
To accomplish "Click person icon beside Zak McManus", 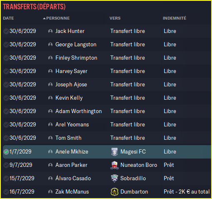I will point(50,192).
